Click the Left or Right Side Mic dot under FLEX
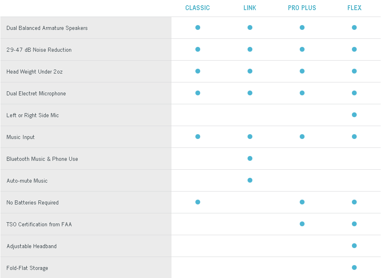 pos(354,115)
